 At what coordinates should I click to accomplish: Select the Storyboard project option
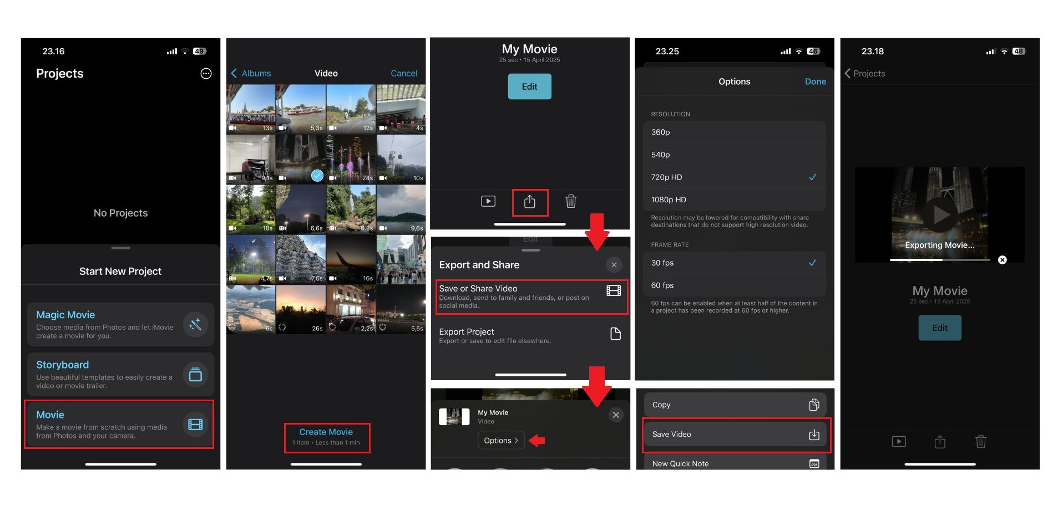(x=120, y=375)
